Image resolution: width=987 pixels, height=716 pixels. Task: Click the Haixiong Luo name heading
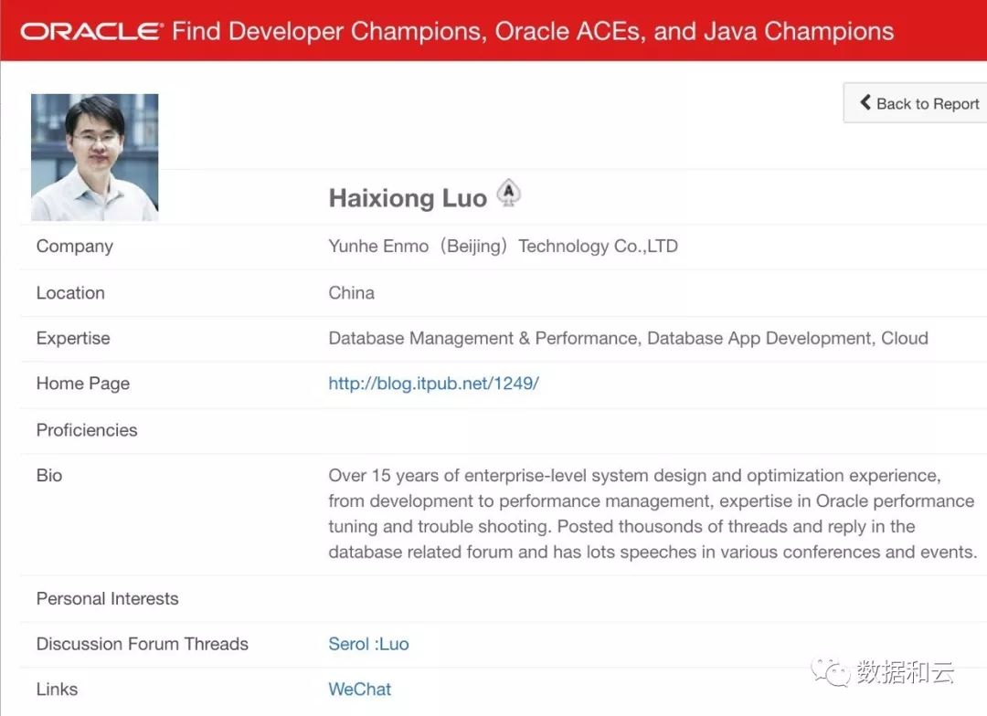408,198
